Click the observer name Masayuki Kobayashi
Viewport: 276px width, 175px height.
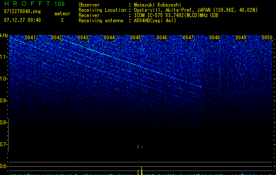coord(158,5)
